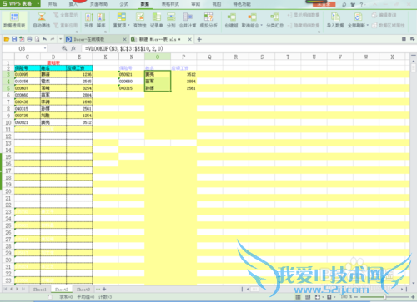Select row header 10
The width and height of the screenshot is (417, 302).
(x=8, y=122)
